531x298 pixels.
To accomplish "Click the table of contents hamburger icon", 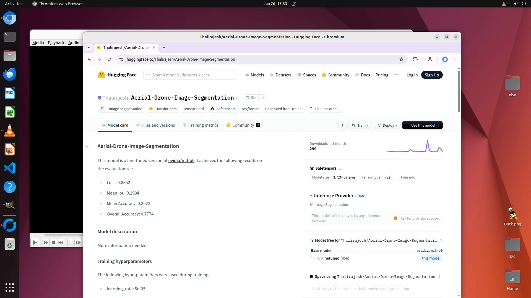I will 87,146.
